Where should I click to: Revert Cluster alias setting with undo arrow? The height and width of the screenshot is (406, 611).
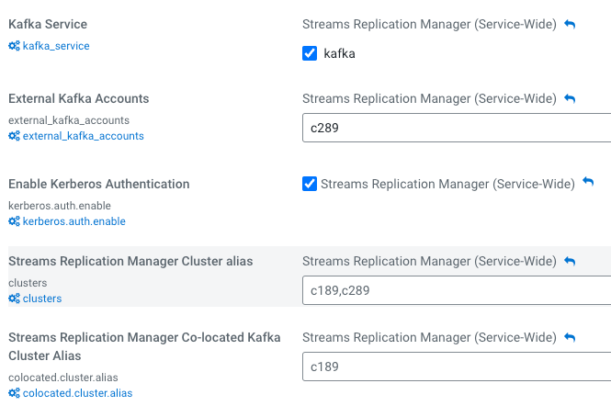click(570, 262)
